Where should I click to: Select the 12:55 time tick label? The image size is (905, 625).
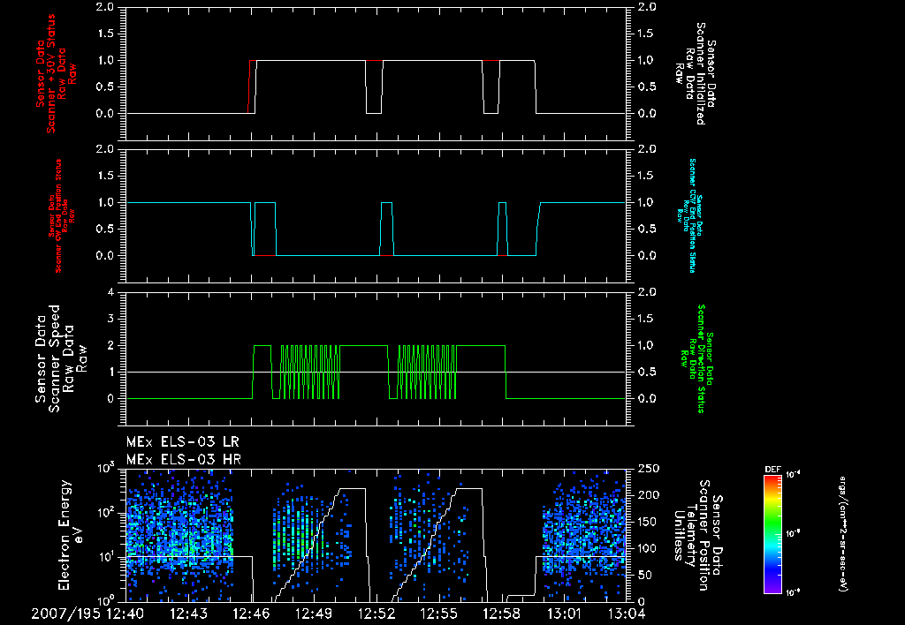pyautogui.click(x=438, y=614)
